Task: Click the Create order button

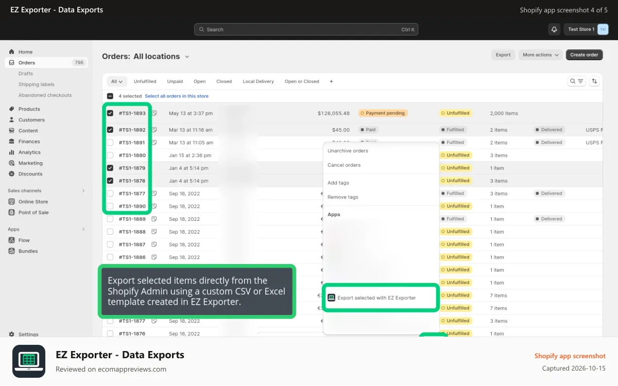Action: [x=584, y=55]
